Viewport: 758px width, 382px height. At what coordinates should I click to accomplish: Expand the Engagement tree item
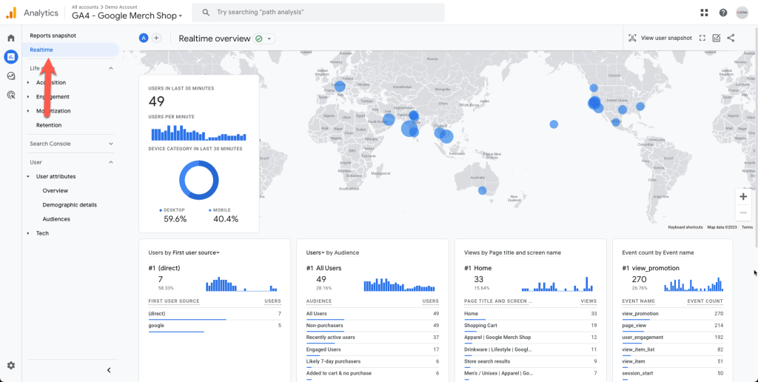(x=28, y=97)
